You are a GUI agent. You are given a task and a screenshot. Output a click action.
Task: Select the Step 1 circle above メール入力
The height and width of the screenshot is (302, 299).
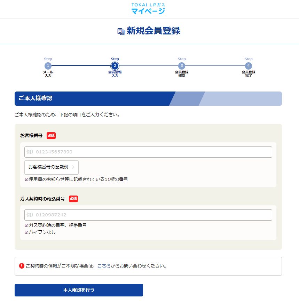pyautogui.click(x=48, y=66)
